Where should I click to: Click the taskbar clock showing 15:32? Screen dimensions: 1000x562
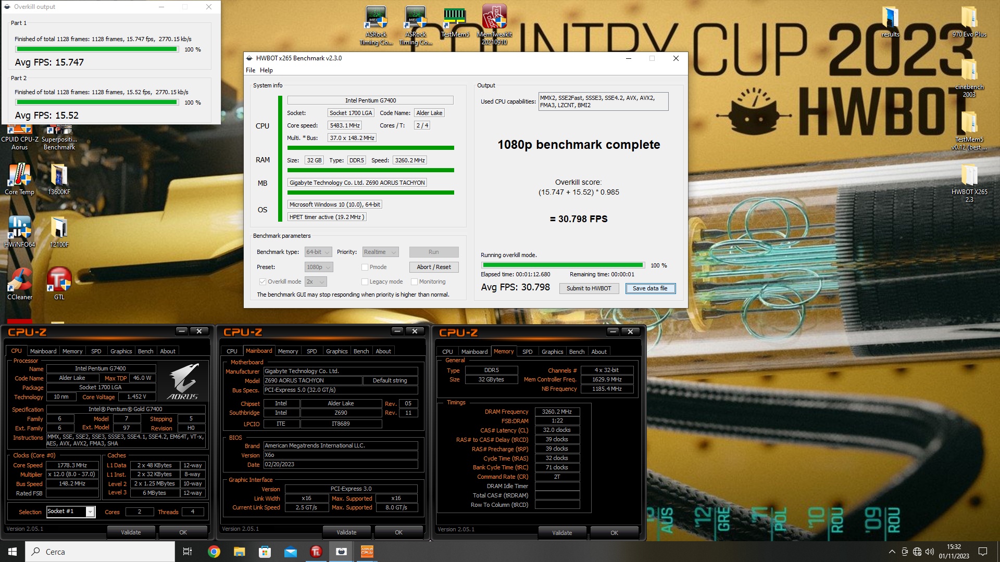pos(954,552)
